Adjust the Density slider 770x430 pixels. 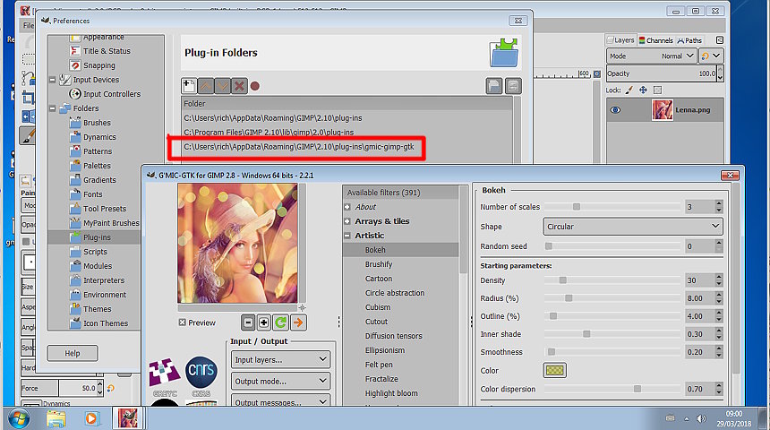point(612,280)
